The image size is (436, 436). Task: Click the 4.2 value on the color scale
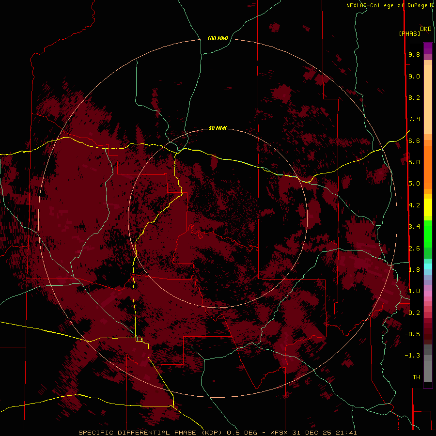pyautogui.click(x=414, y=205)
